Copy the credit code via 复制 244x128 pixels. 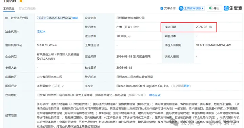tap(75, 18)
